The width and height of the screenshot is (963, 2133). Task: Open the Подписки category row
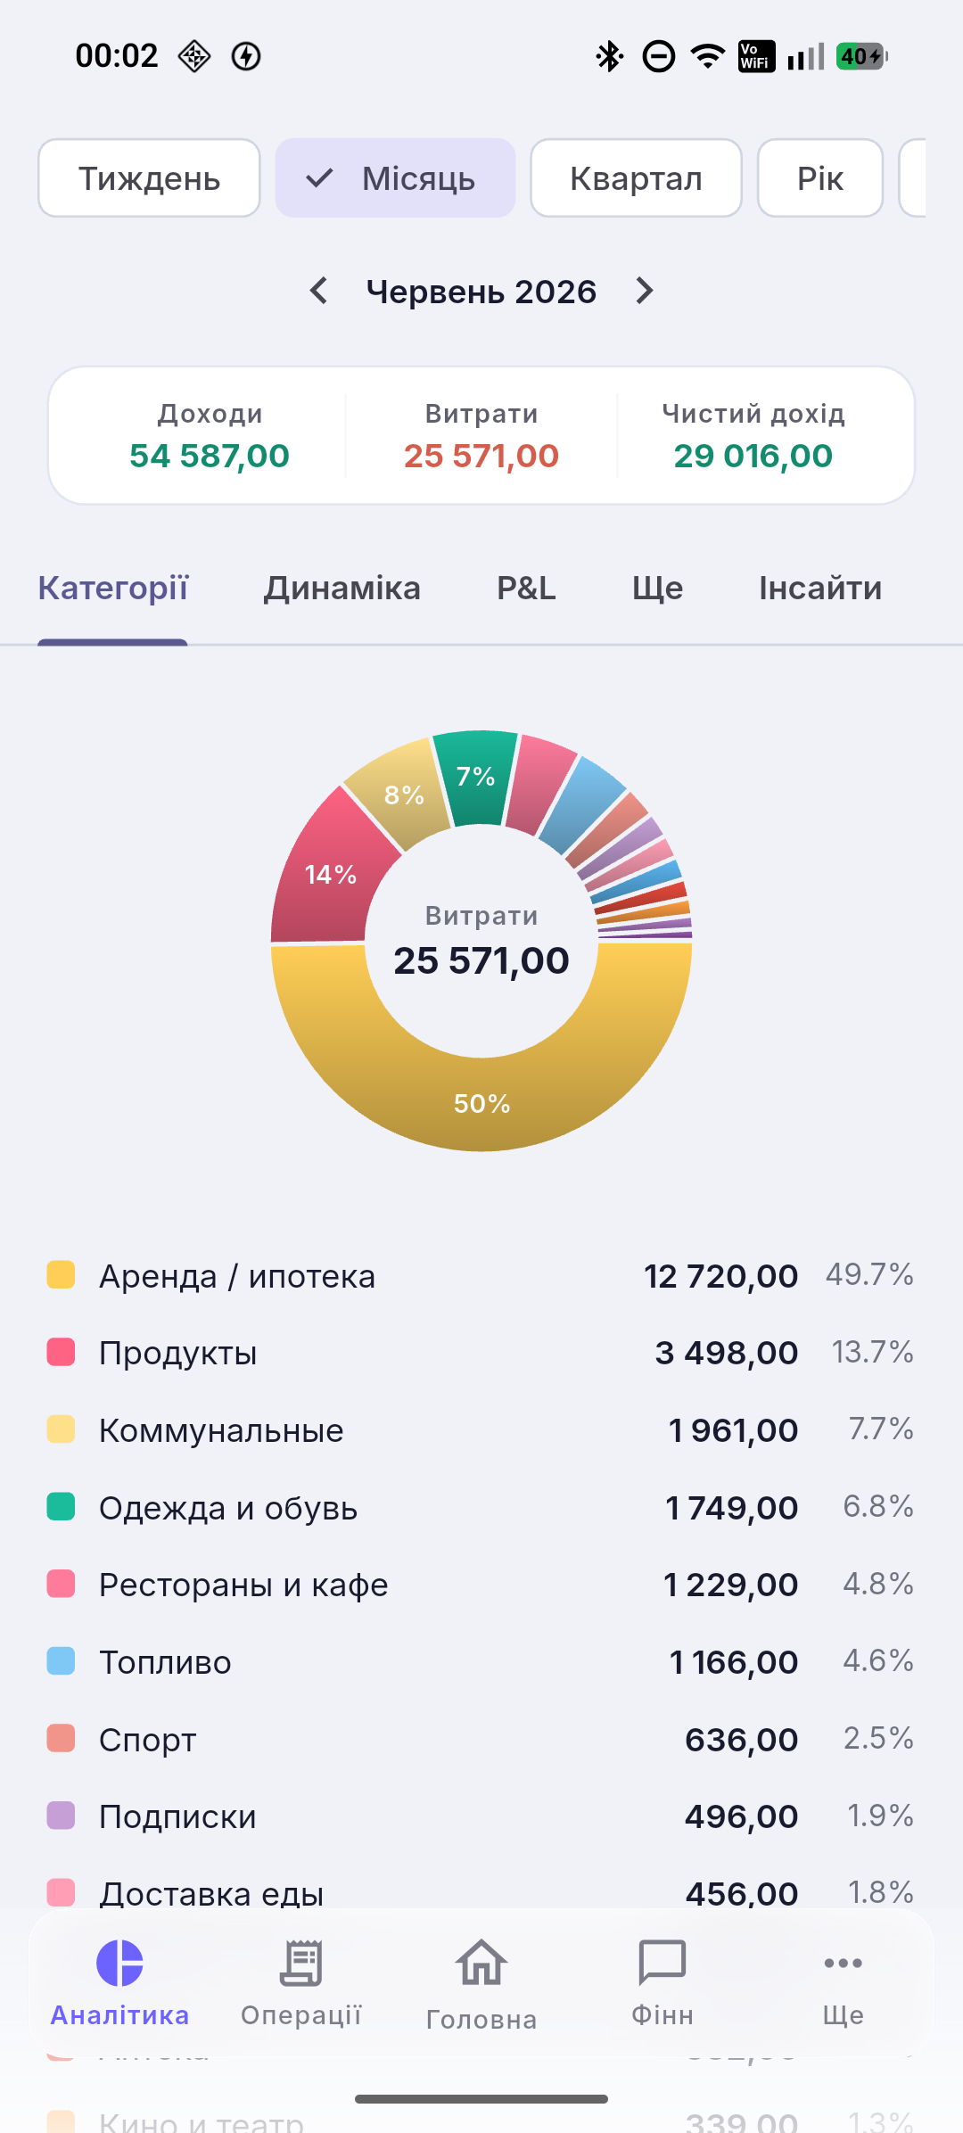pos(481,1816)
